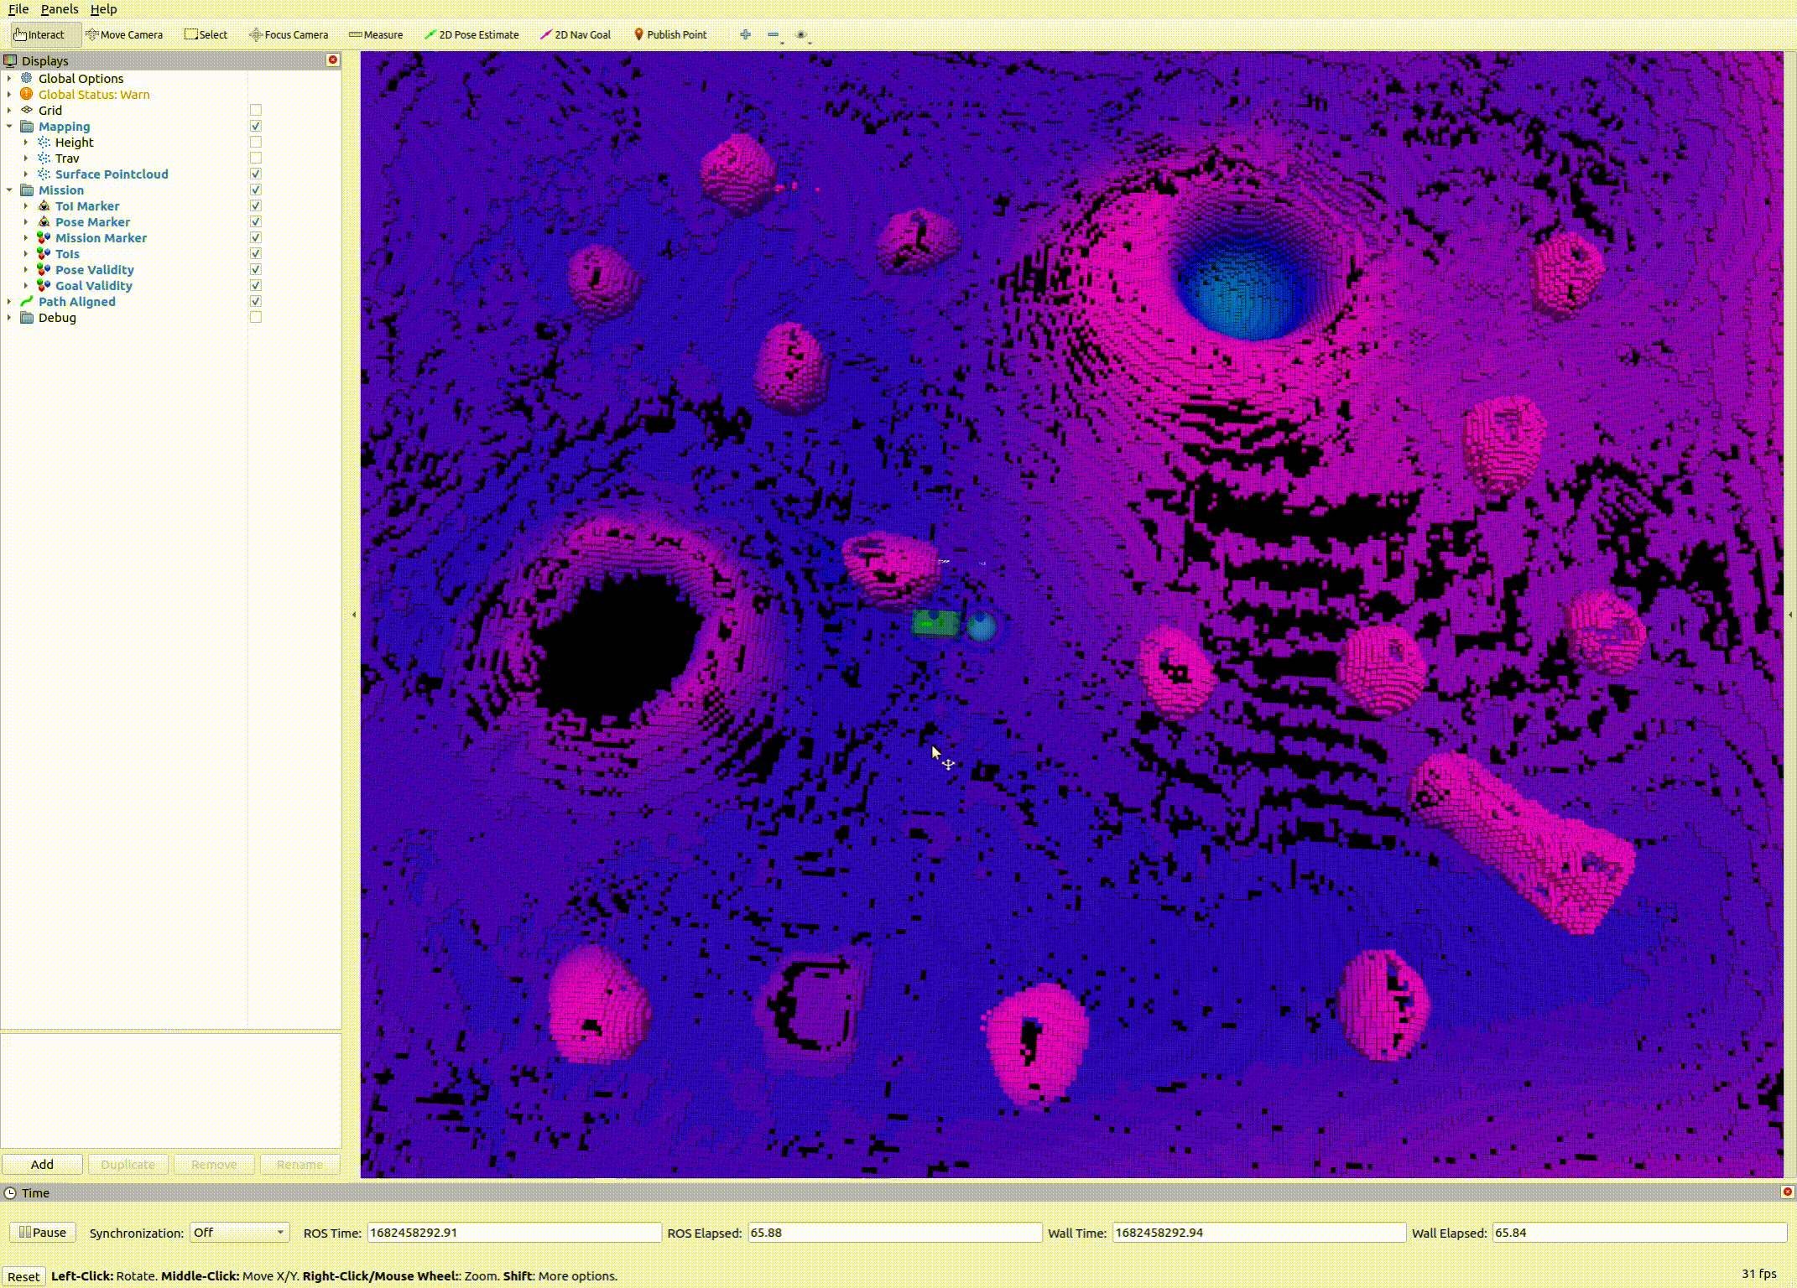Image resolution: width=1797 pixels, height=1288 pixels.
Task: Click the Add button
Action: 42,1164
